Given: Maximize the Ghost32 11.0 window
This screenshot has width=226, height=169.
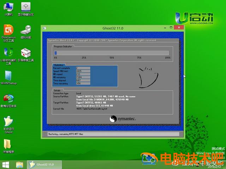Looking at the screenshot, I should [x=171, y=27].
